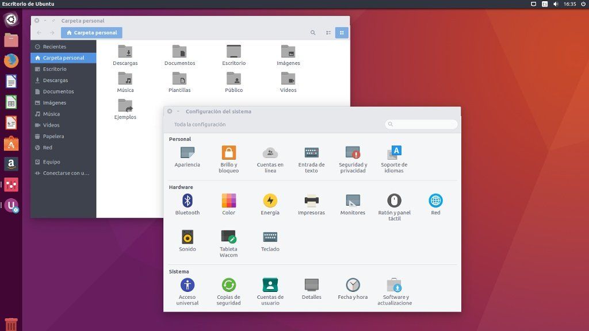Open Impresoras printer settings

[x=311, y=201]
